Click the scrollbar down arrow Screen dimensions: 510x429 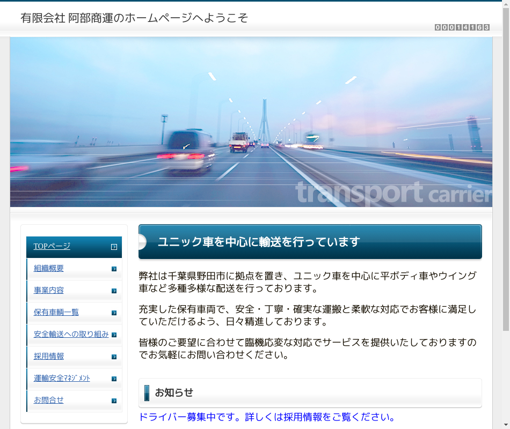click(506, 425)
